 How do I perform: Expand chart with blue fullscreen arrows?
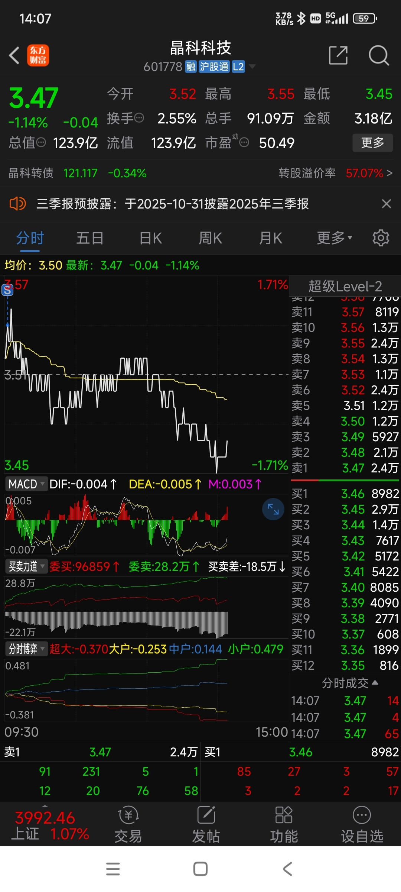pyautogui.click(x=273, y=509)
